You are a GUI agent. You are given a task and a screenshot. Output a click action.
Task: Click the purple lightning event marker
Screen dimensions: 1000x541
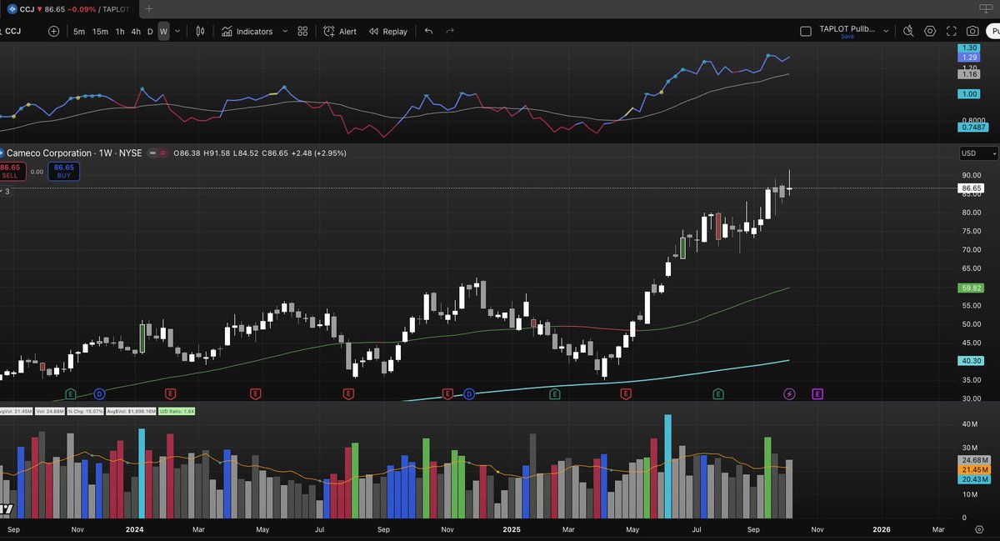[x=790, y=393]
